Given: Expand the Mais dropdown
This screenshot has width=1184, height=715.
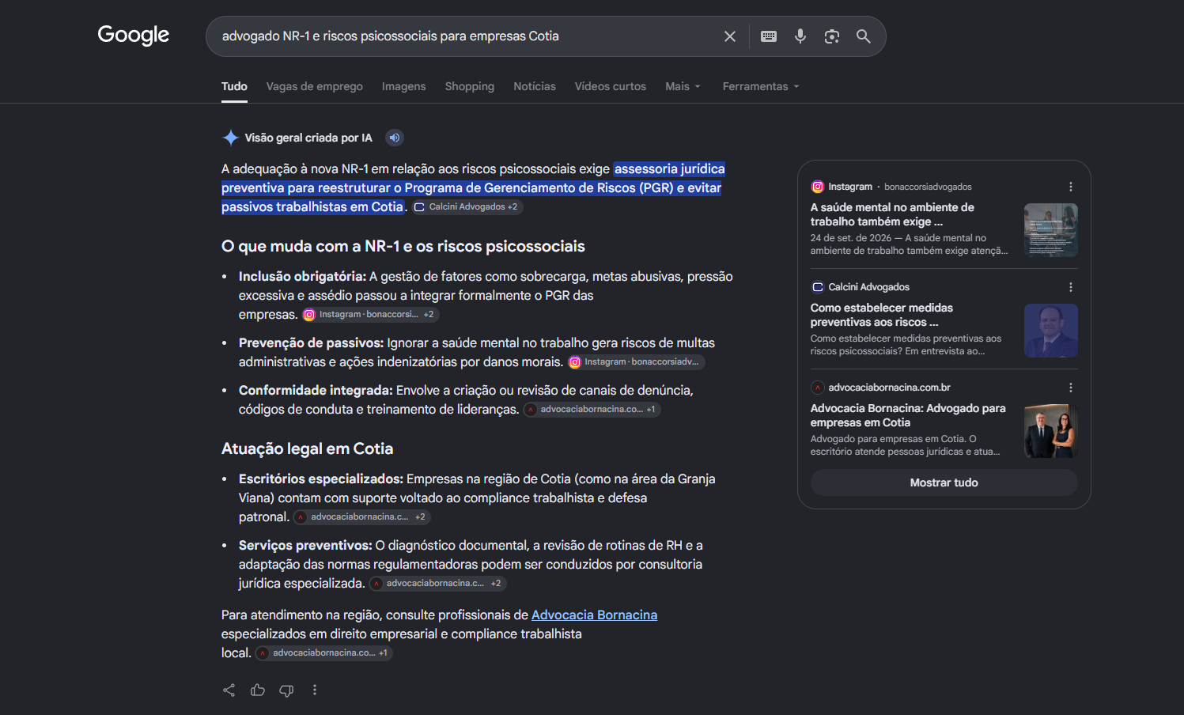Looking at the screenshot, I should (683, 86).
